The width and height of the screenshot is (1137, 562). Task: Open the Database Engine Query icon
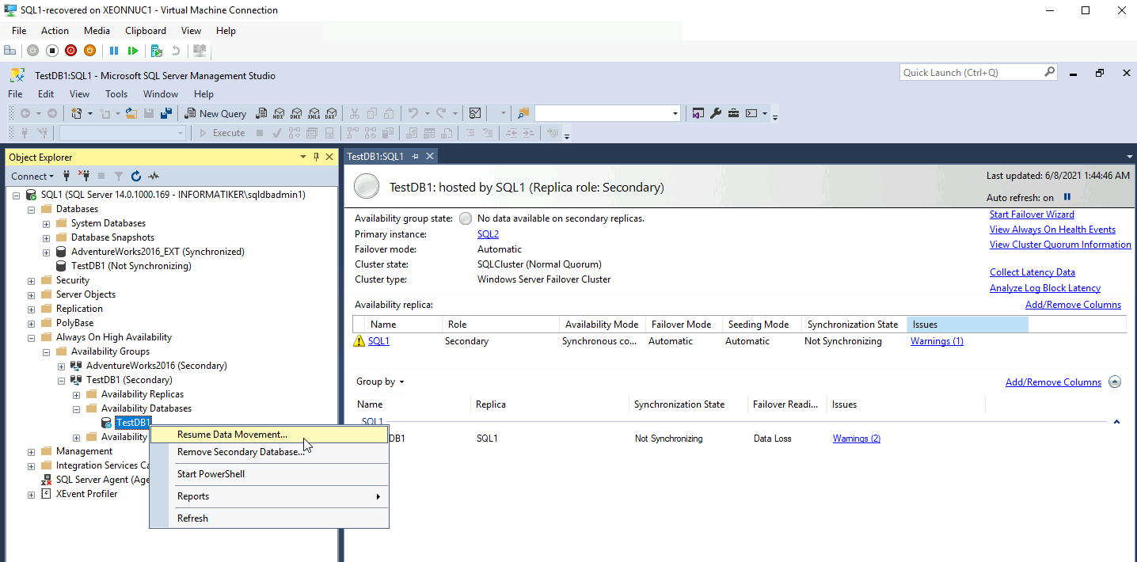coord(261,113)
